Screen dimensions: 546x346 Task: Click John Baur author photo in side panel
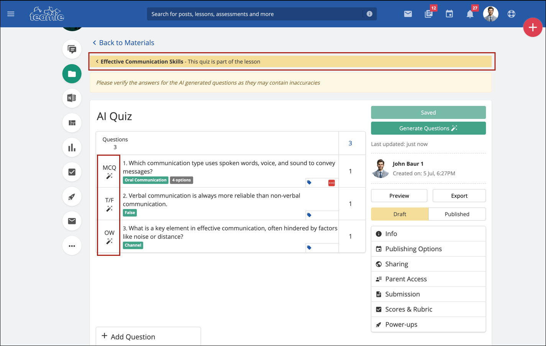[380, 168]
